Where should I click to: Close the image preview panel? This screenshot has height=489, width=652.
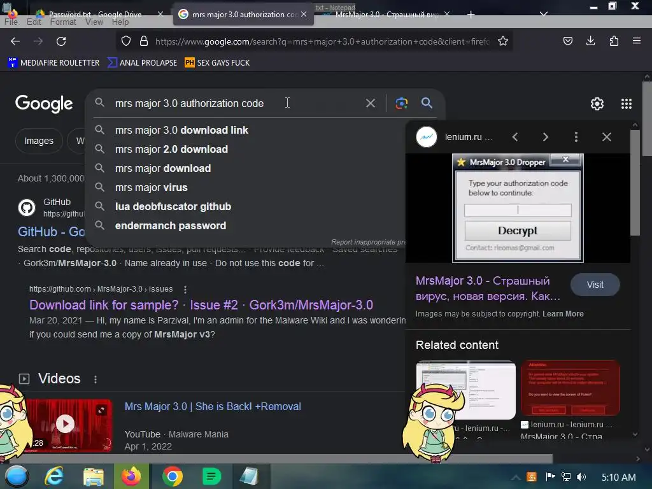(607, 137)
